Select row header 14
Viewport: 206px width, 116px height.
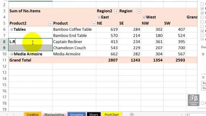(x=4, y=79)
